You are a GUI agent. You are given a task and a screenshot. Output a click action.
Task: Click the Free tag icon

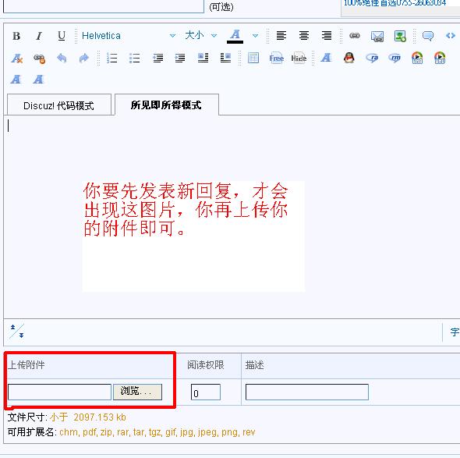(x=276, y=59)
